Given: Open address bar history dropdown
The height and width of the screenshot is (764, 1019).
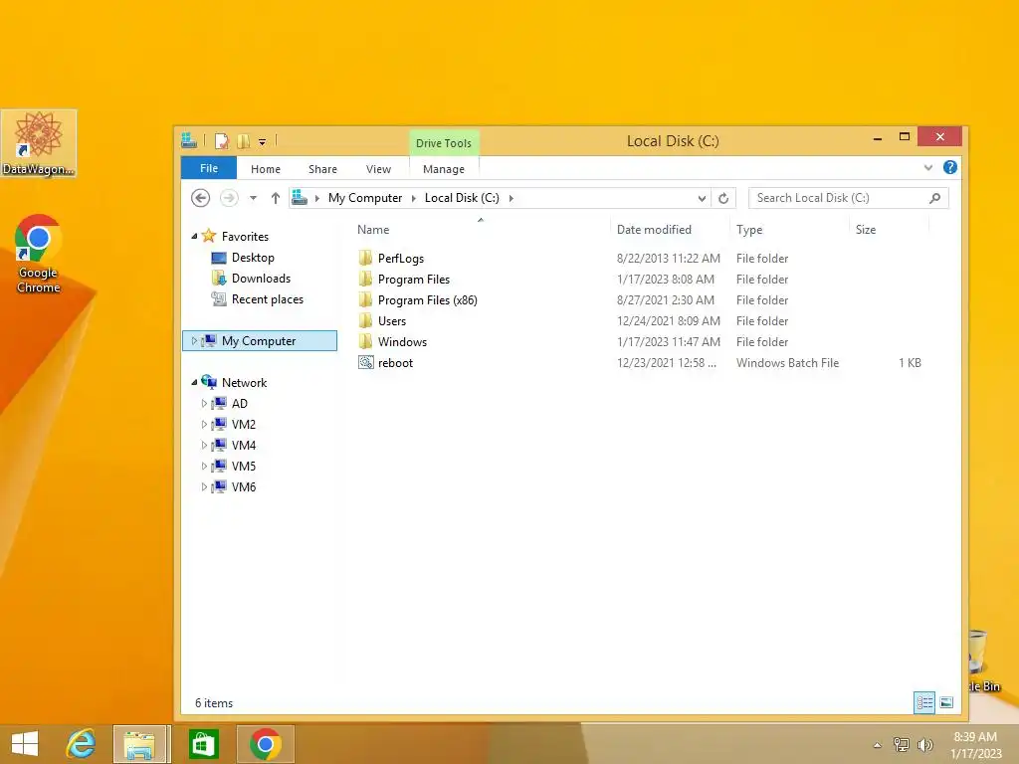Looking at the screenshot, I should (702, 198).
